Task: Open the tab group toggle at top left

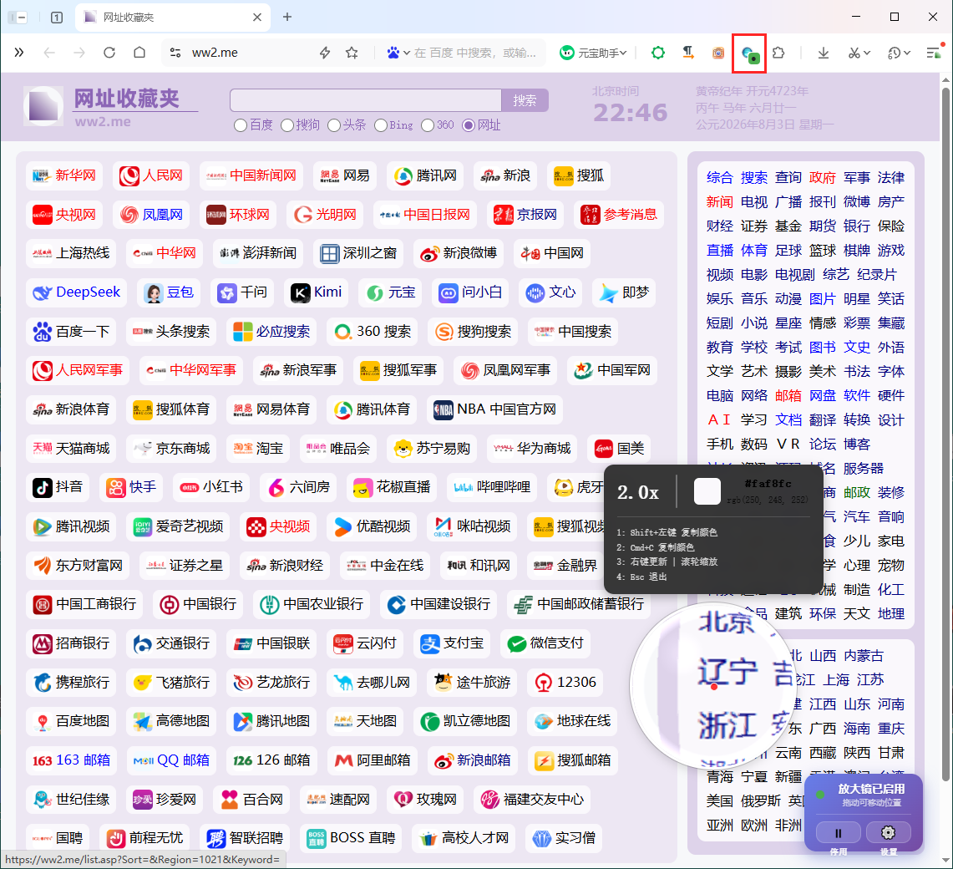Action: 17,17
